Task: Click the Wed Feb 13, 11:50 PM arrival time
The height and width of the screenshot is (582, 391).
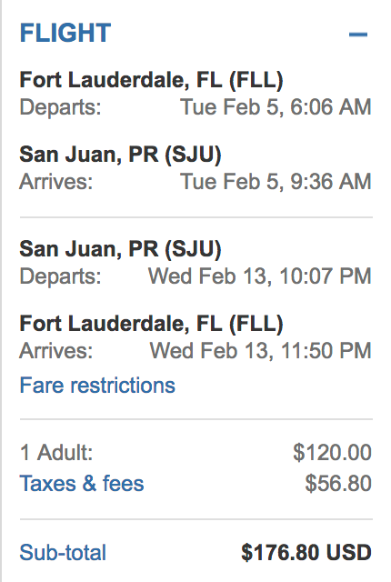Action: coord(260,351)
